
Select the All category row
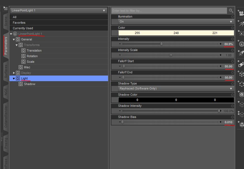[59, 17]
